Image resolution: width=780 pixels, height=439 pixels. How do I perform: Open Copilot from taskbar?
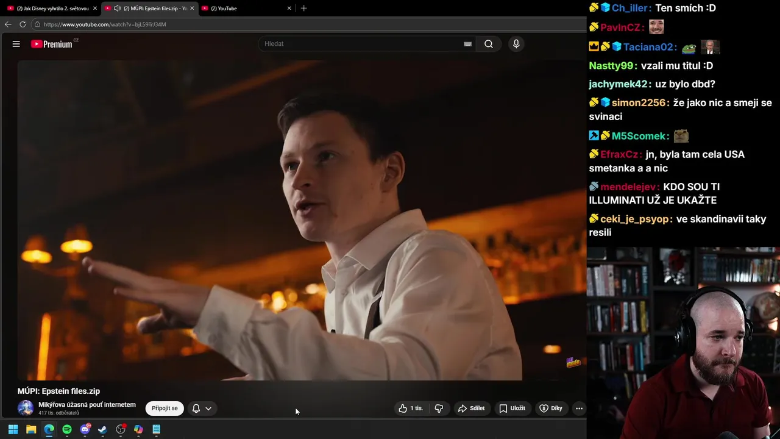tap(138, 429)
